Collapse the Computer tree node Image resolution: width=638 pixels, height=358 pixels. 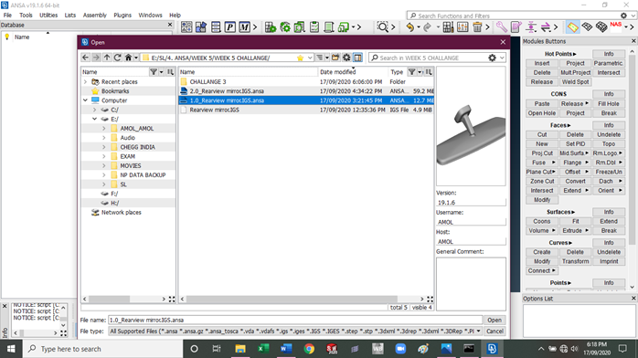85,100
